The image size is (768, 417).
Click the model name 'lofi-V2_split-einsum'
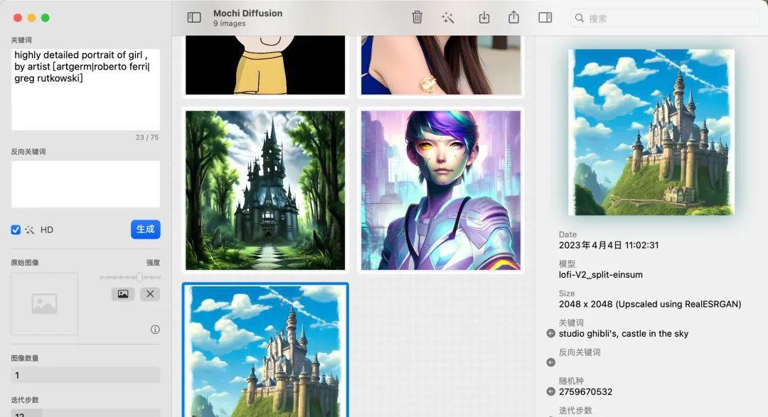[600, 275]
